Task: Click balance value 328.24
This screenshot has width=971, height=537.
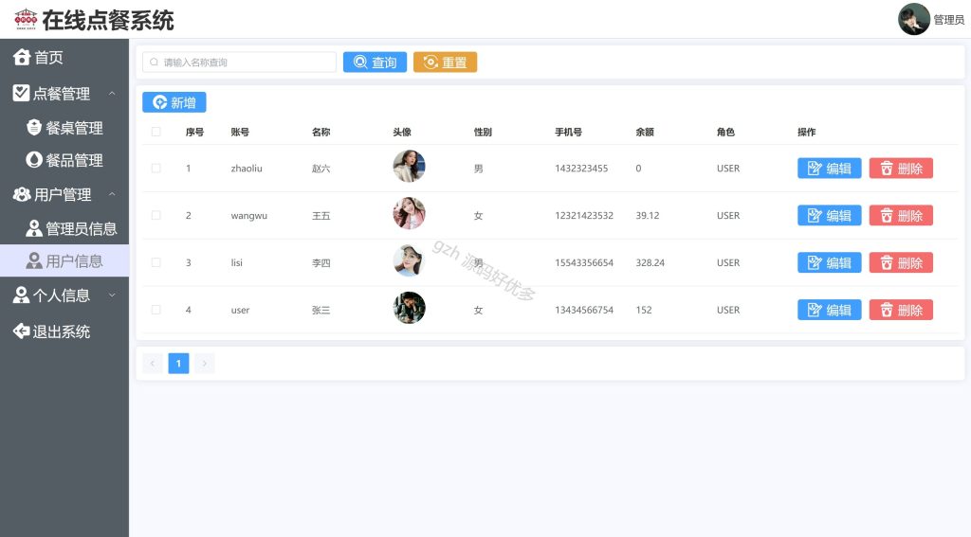Action: [650, 262]
